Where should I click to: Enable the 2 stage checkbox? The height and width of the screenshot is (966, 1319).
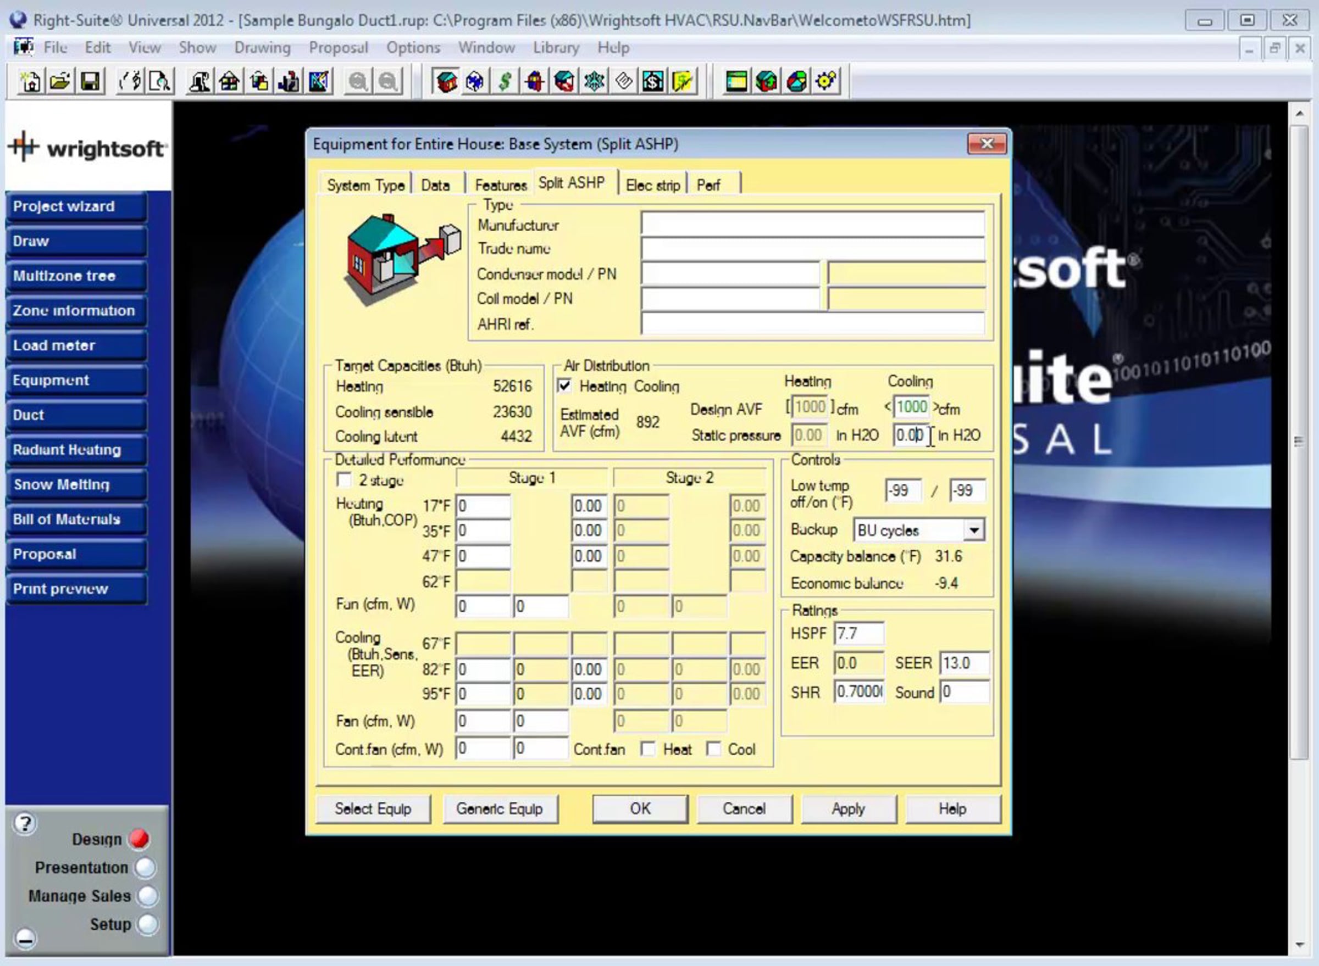pos(344,480)
